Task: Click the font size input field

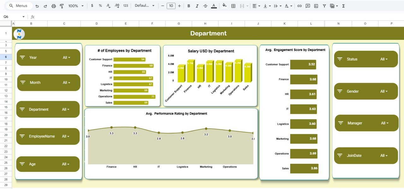Action: pos(171,6)
